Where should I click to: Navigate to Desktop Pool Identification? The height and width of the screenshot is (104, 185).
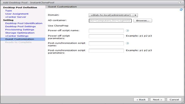[24, 23]
